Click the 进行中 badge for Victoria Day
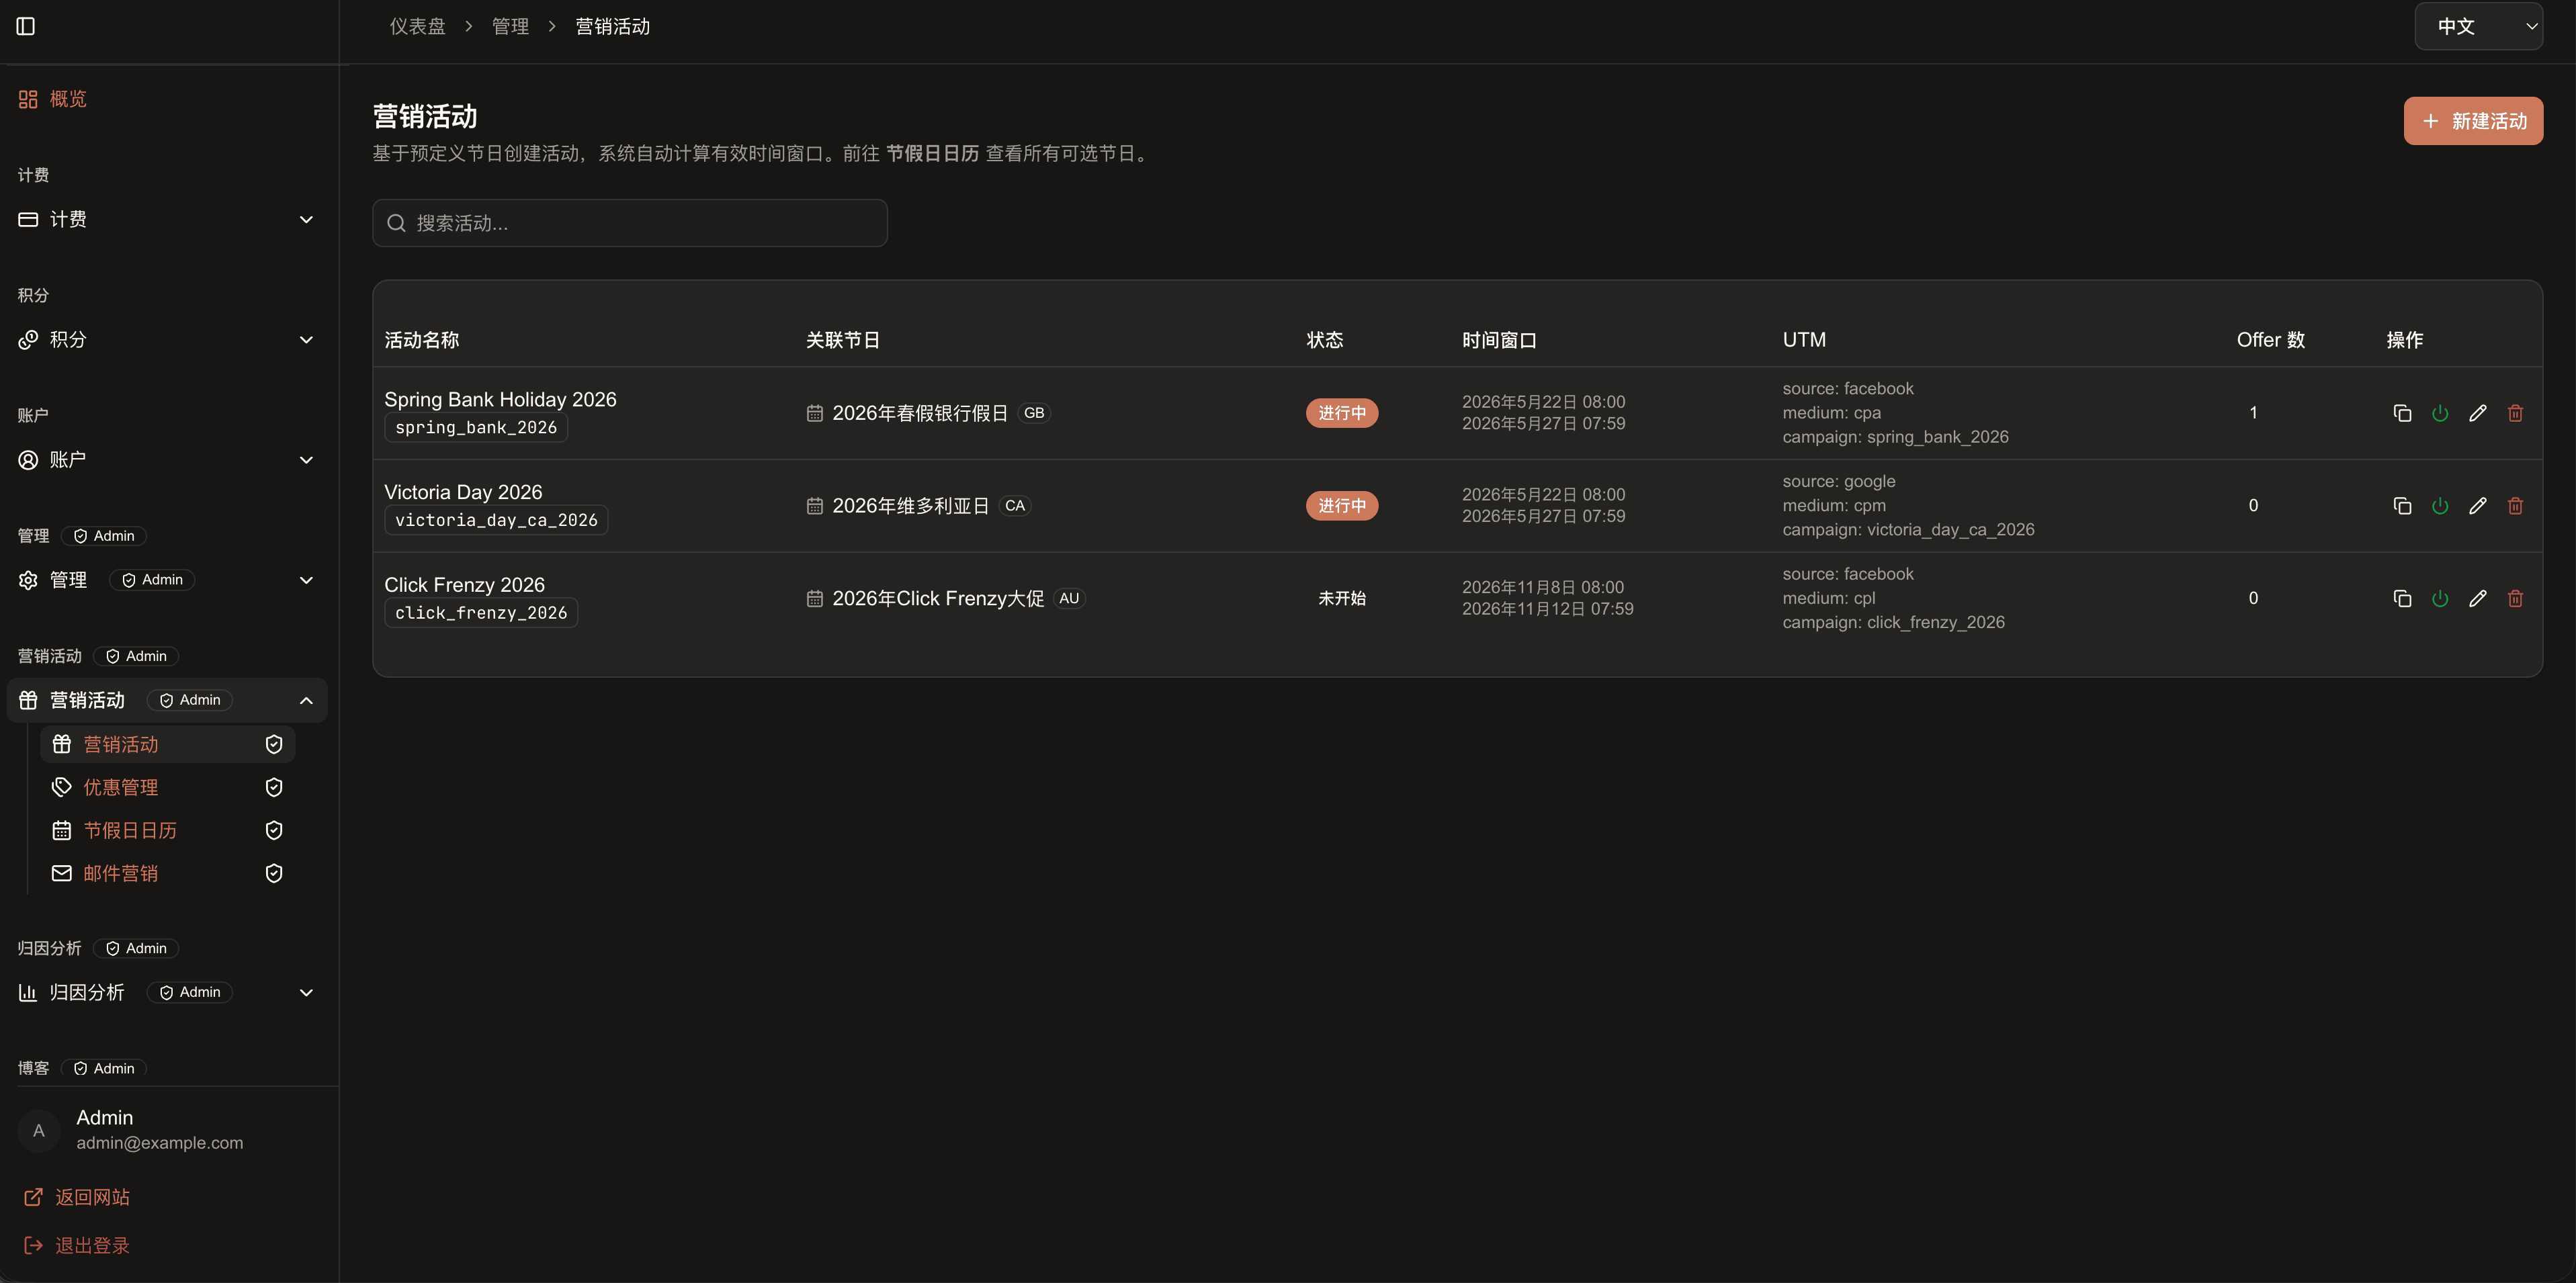The height and width of the screenshot is (1283, 2576). (x=1341, y=506)
